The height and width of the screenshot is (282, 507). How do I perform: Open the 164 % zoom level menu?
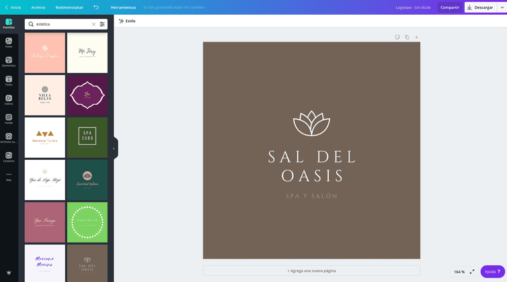[459, 272]
